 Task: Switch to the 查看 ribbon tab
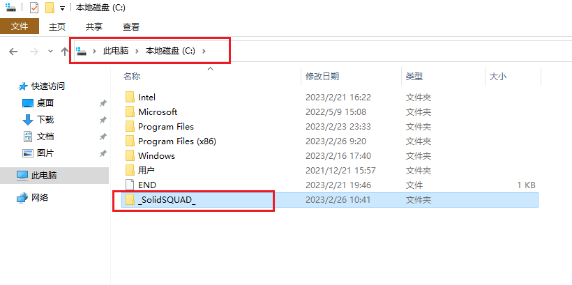[x=131, y=26]
